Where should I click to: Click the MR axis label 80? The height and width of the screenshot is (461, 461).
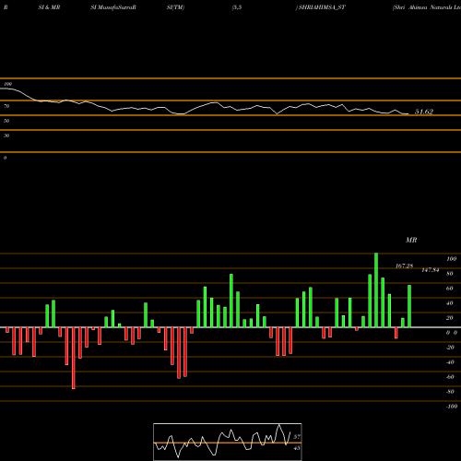point(450,274)
